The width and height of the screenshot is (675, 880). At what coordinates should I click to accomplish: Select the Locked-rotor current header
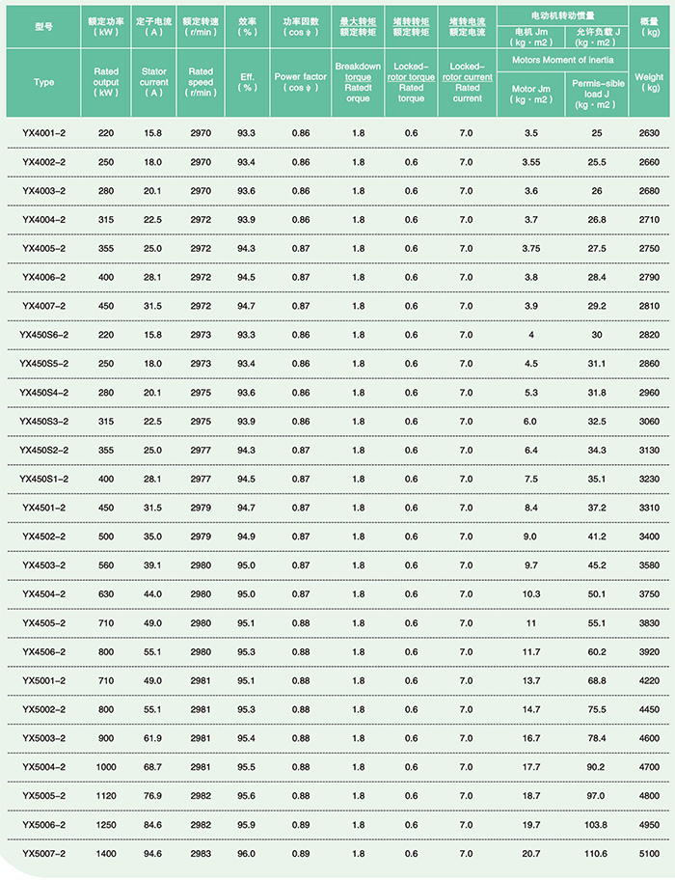467,82
